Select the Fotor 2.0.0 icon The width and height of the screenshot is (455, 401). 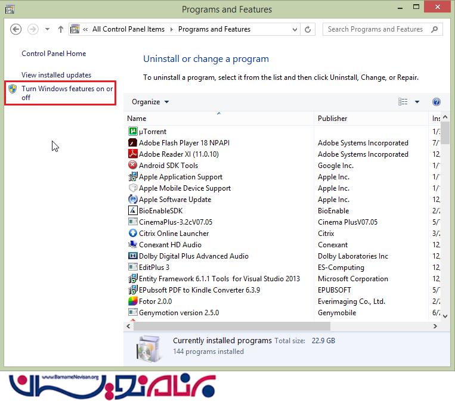(x=133, y=301)
